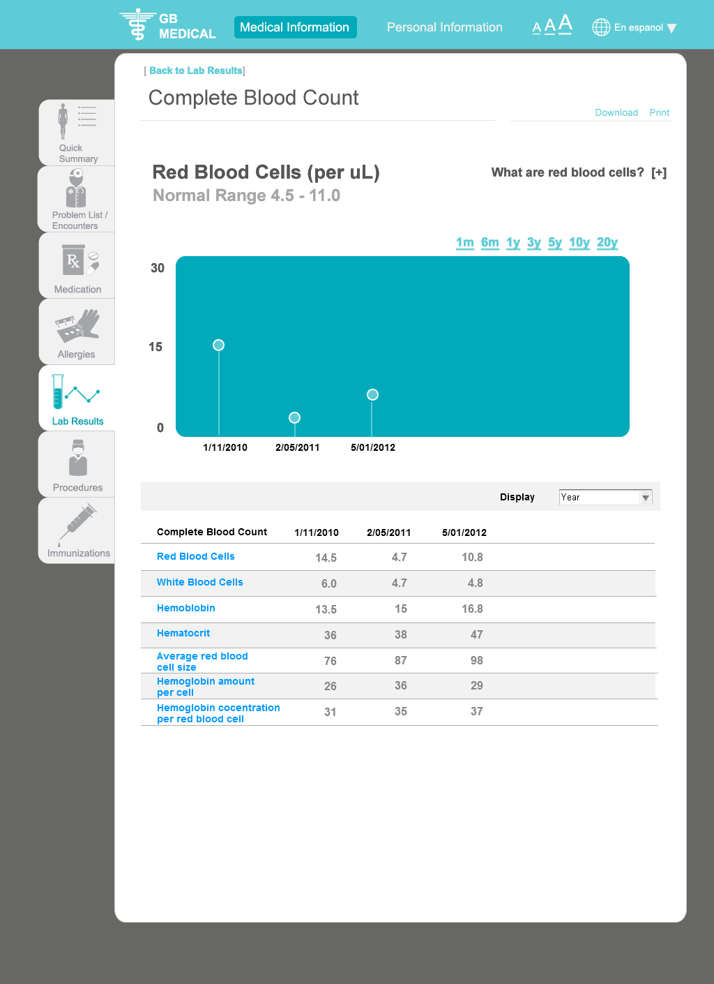714x984 pixels.
Task: Open White Blood Cells row link
Action: pos(200,582)
